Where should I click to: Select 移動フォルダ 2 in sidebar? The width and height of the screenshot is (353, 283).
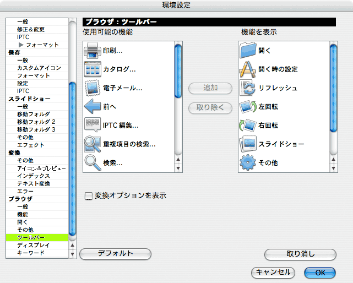tap(37, 122)
